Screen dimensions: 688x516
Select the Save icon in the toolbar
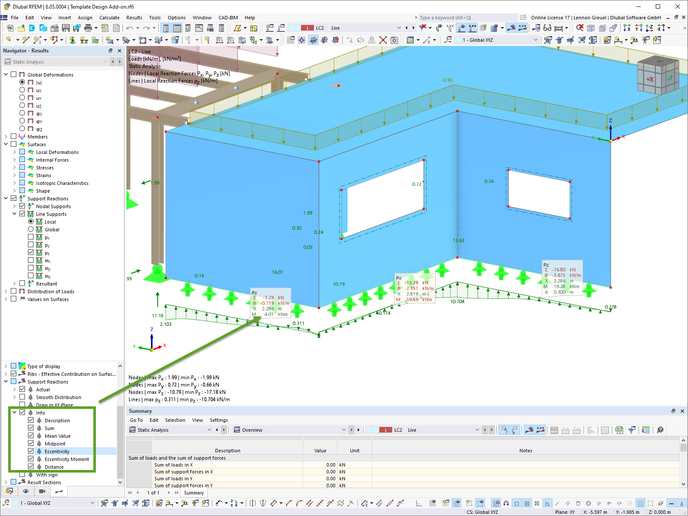[x=65, y=28]
